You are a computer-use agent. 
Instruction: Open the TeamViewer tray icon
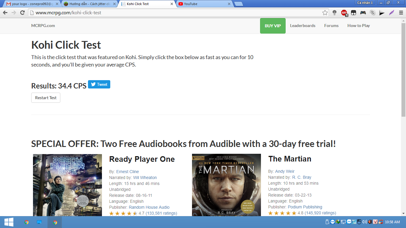click(333, 222)
